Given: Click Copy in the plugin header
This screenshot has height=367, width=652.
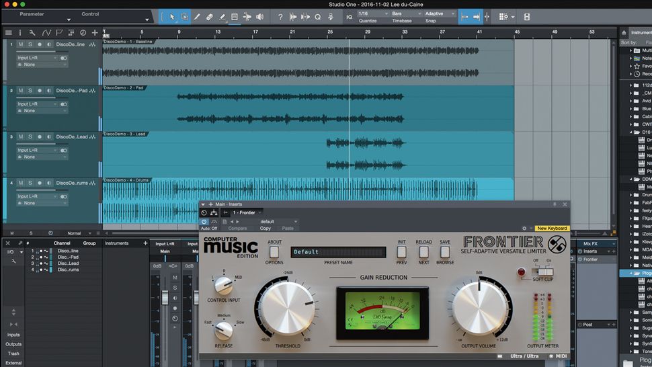Looking at the screenshot, I should point(266,228).
